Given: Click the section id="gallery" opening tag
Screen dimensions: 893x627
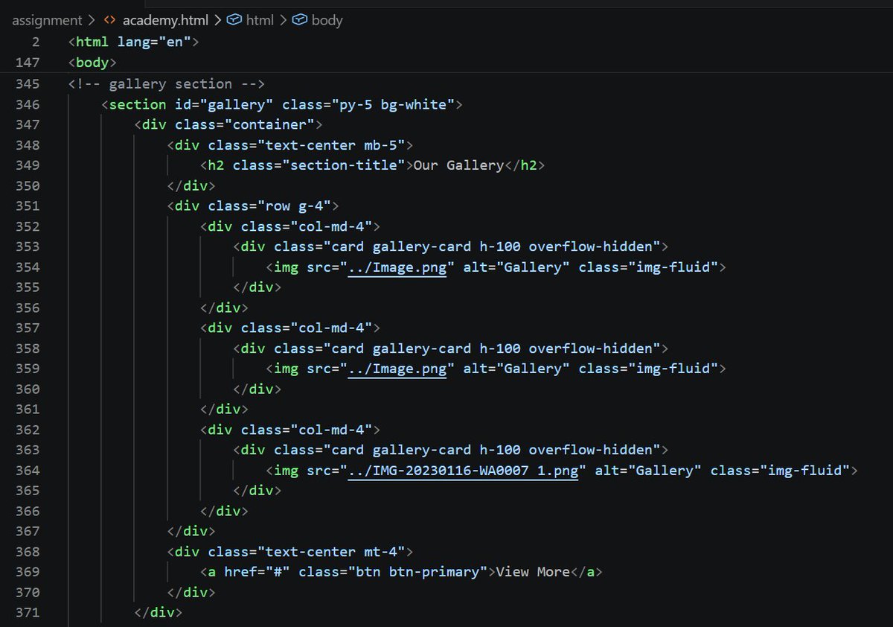Looking at the screenshot, I should [282, 104].
